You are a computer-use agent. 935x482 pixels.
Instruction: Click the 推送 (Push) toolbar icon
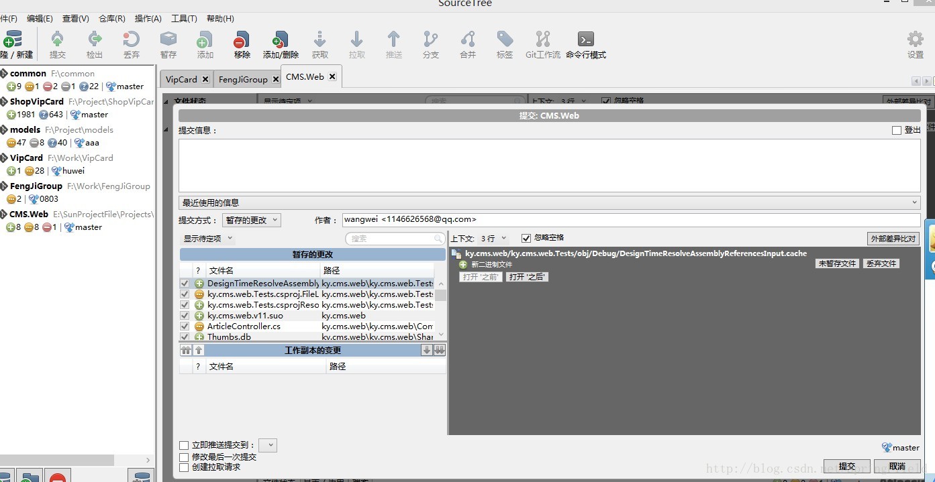[394, 44]
